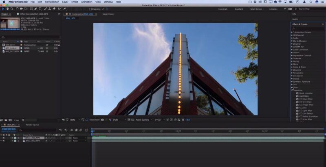Collapse the Transition effects category

[292, 90]
